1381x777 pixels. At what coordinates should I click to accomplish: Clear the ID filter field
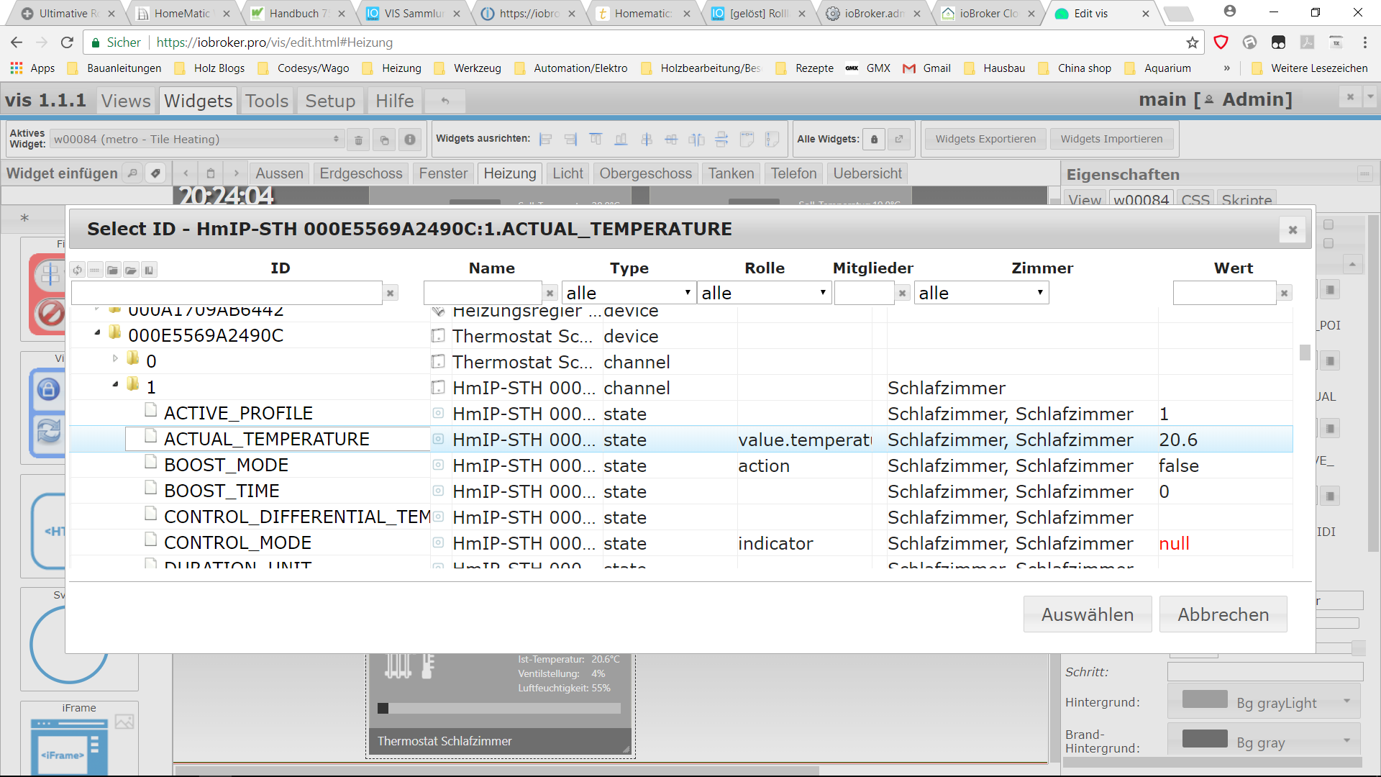pyautogui.click(x=391, y=294)
